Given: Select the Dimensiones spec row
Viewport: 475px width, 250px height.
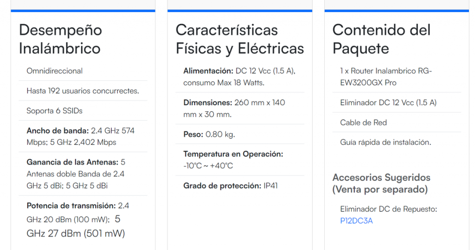Looking at the screenshot, I should coord(234,108).
